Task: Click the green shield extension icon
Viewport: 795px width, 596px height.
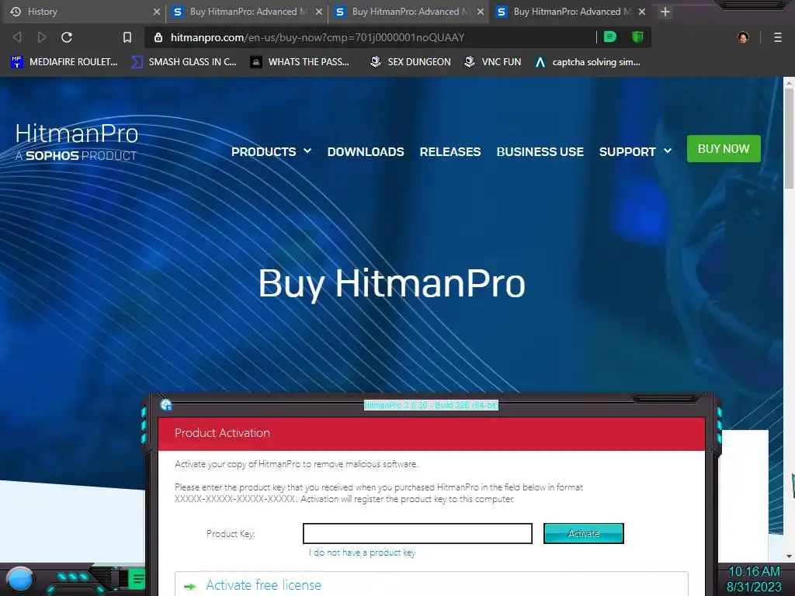Action: (x=637, y=37)
